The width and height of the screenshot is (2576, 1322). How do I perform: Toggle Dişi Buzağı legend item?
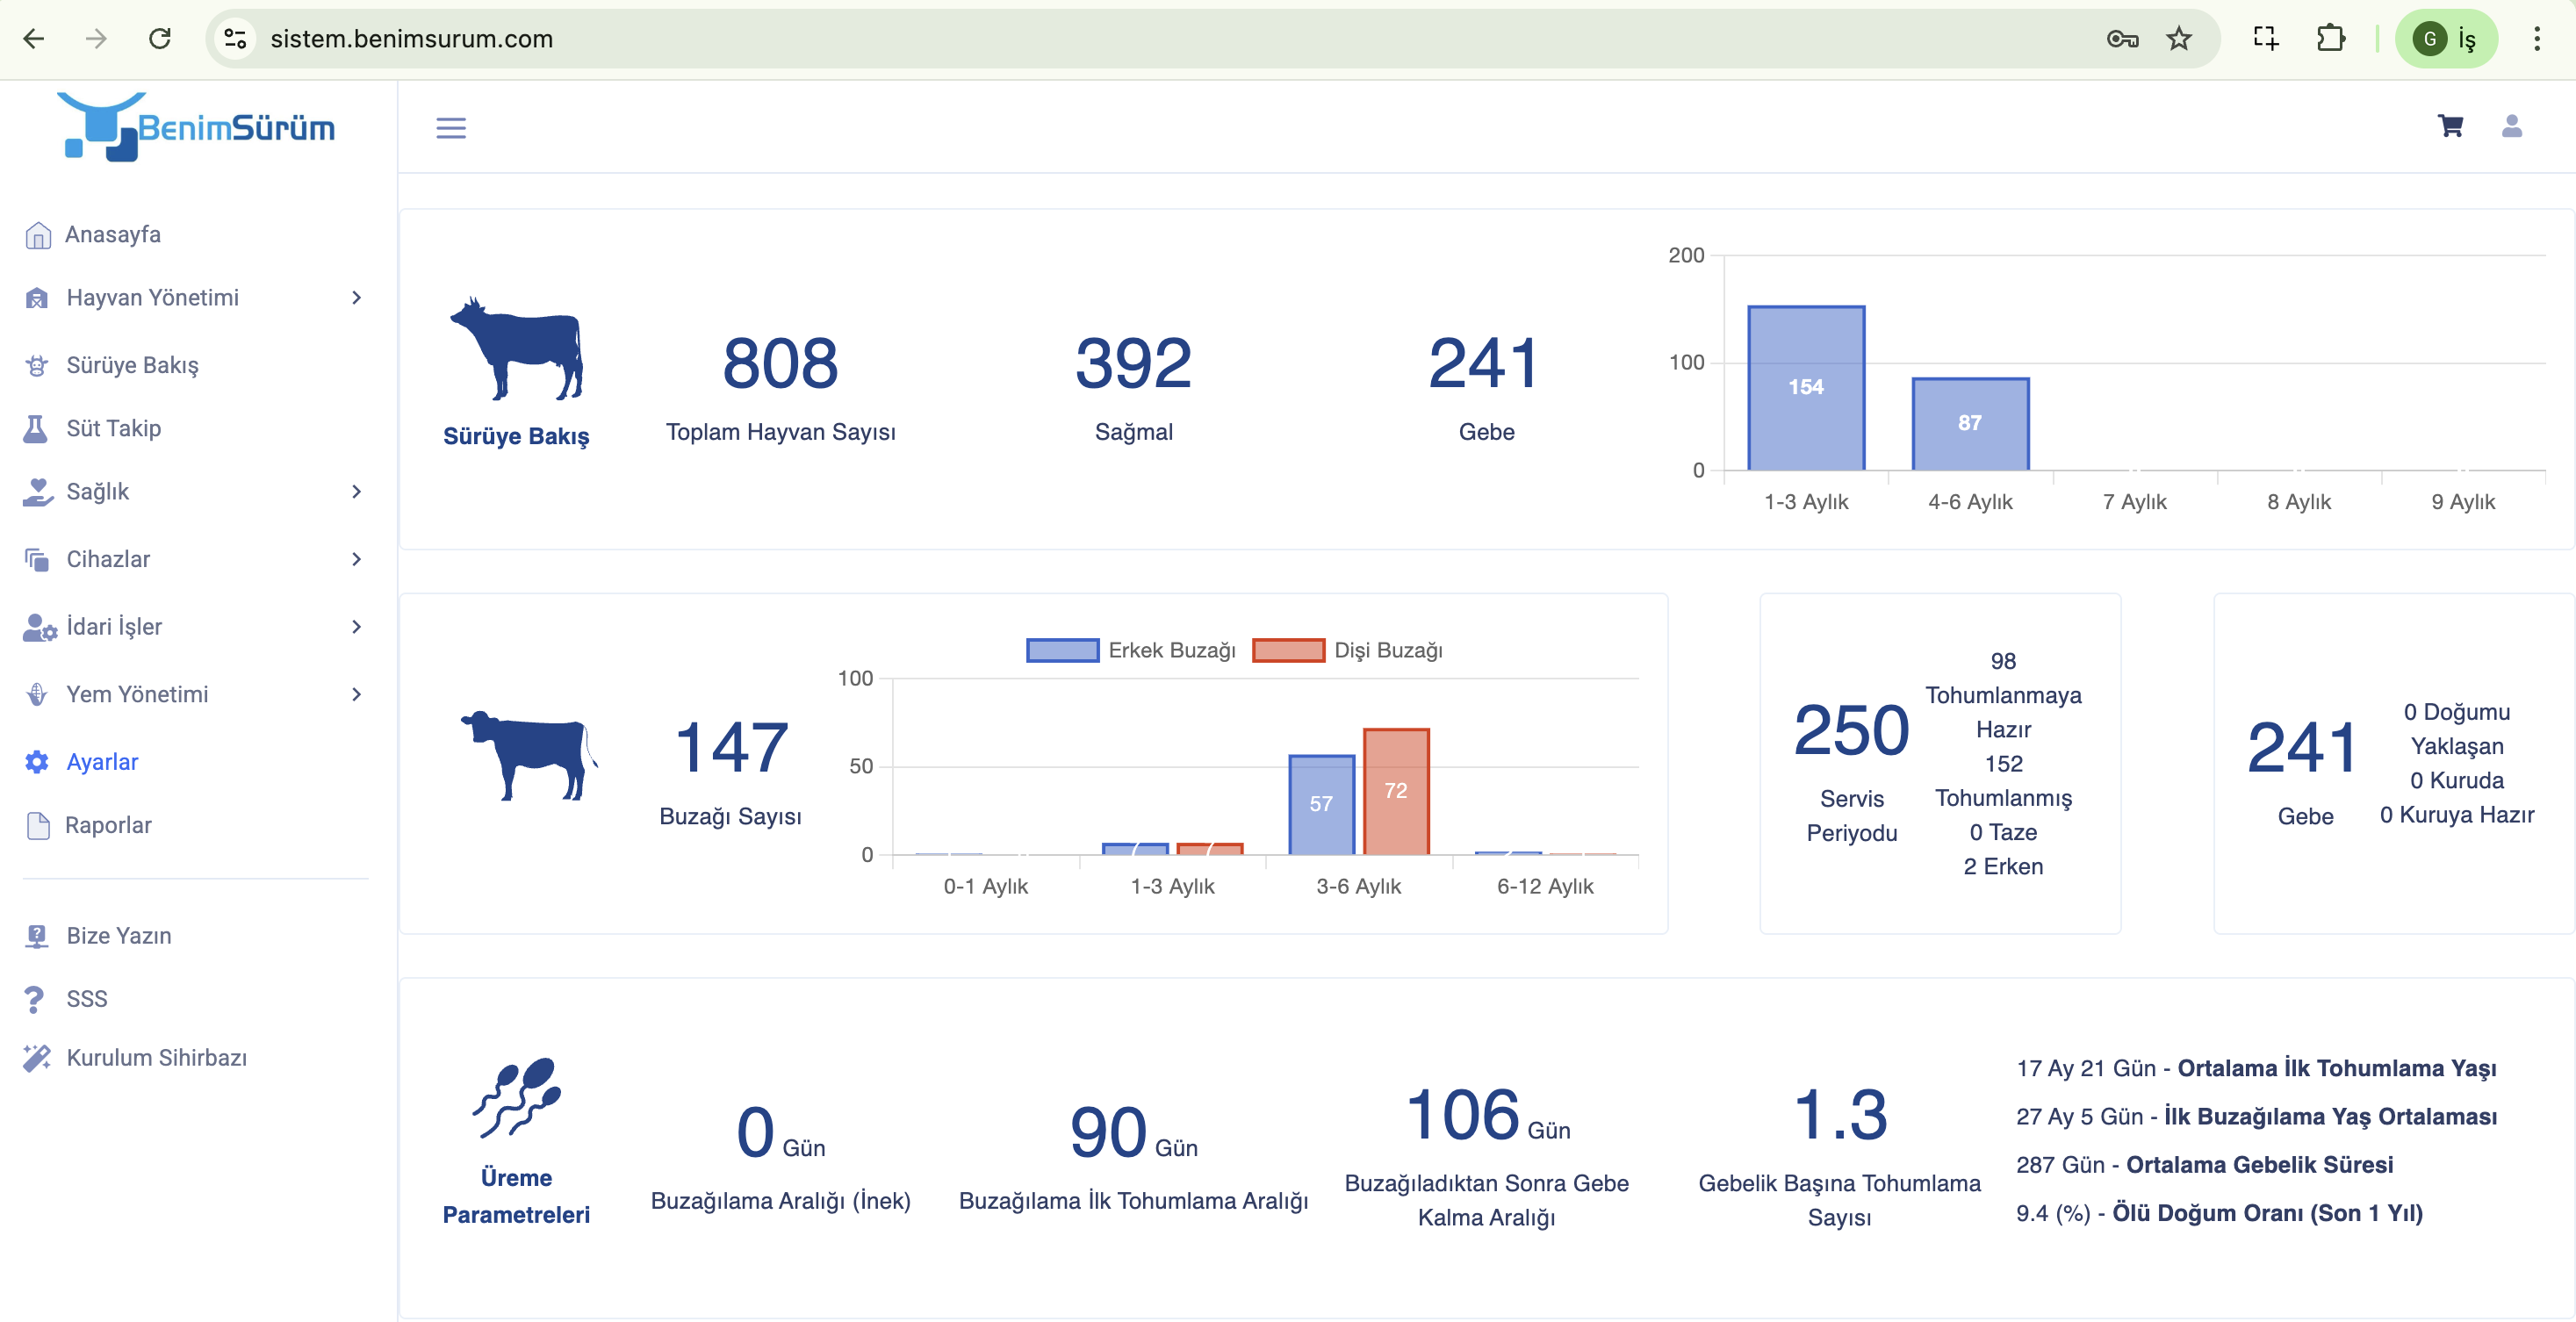pos(1348,650)
